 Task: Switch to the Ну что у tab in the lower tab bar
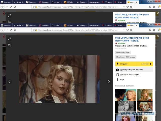pyautogui.click(x=120, y=25)
